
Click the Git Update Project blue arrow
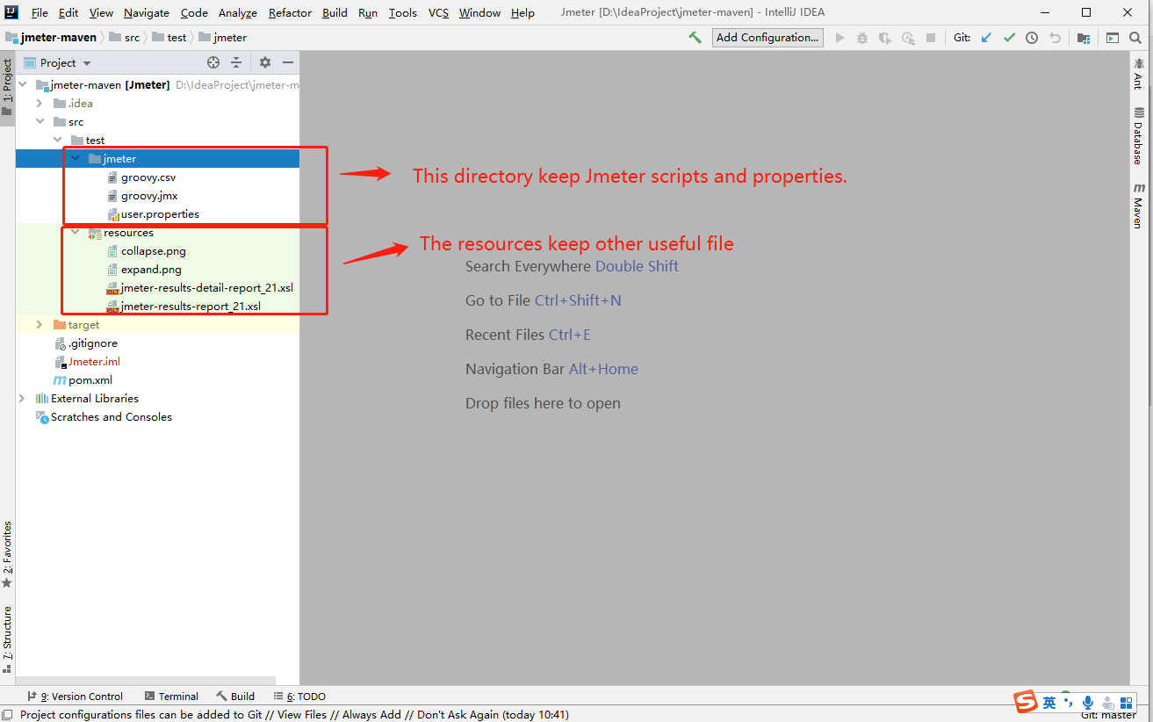point(986,38)
